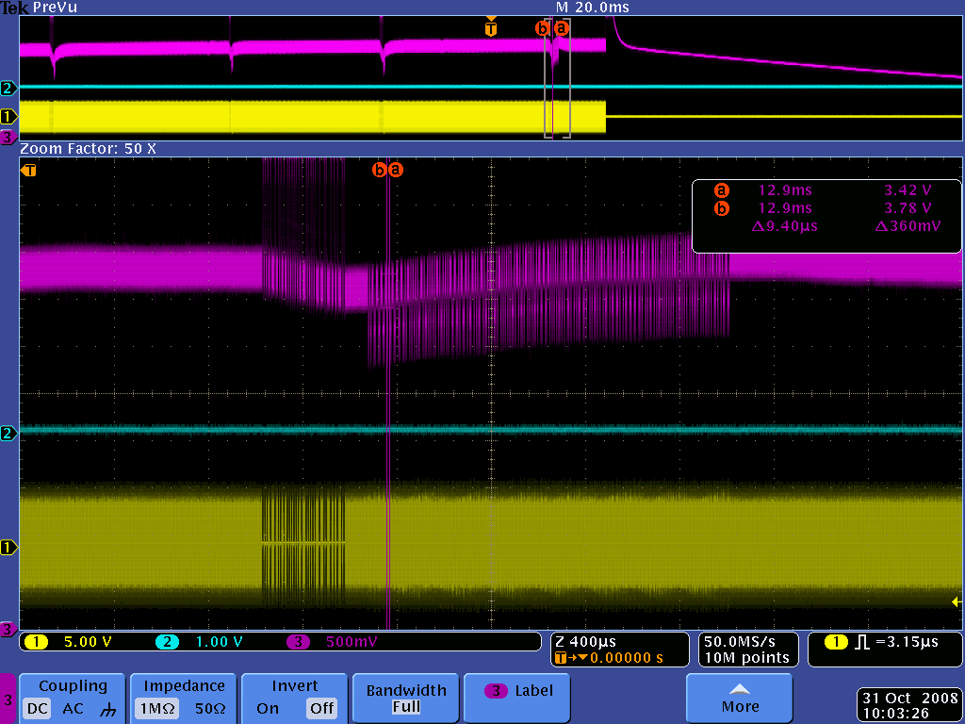Screen dimensions: 965x724
Task: Click the 'PreVu' acquisition status text
Action: click(x=55, y=8)
